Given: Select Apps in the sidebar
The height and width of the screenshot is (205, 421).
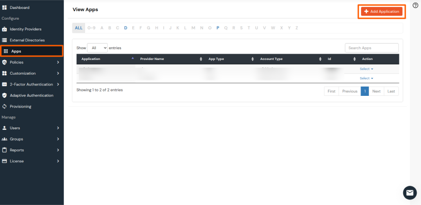Looking at the screenshot, I should point(31,51).
